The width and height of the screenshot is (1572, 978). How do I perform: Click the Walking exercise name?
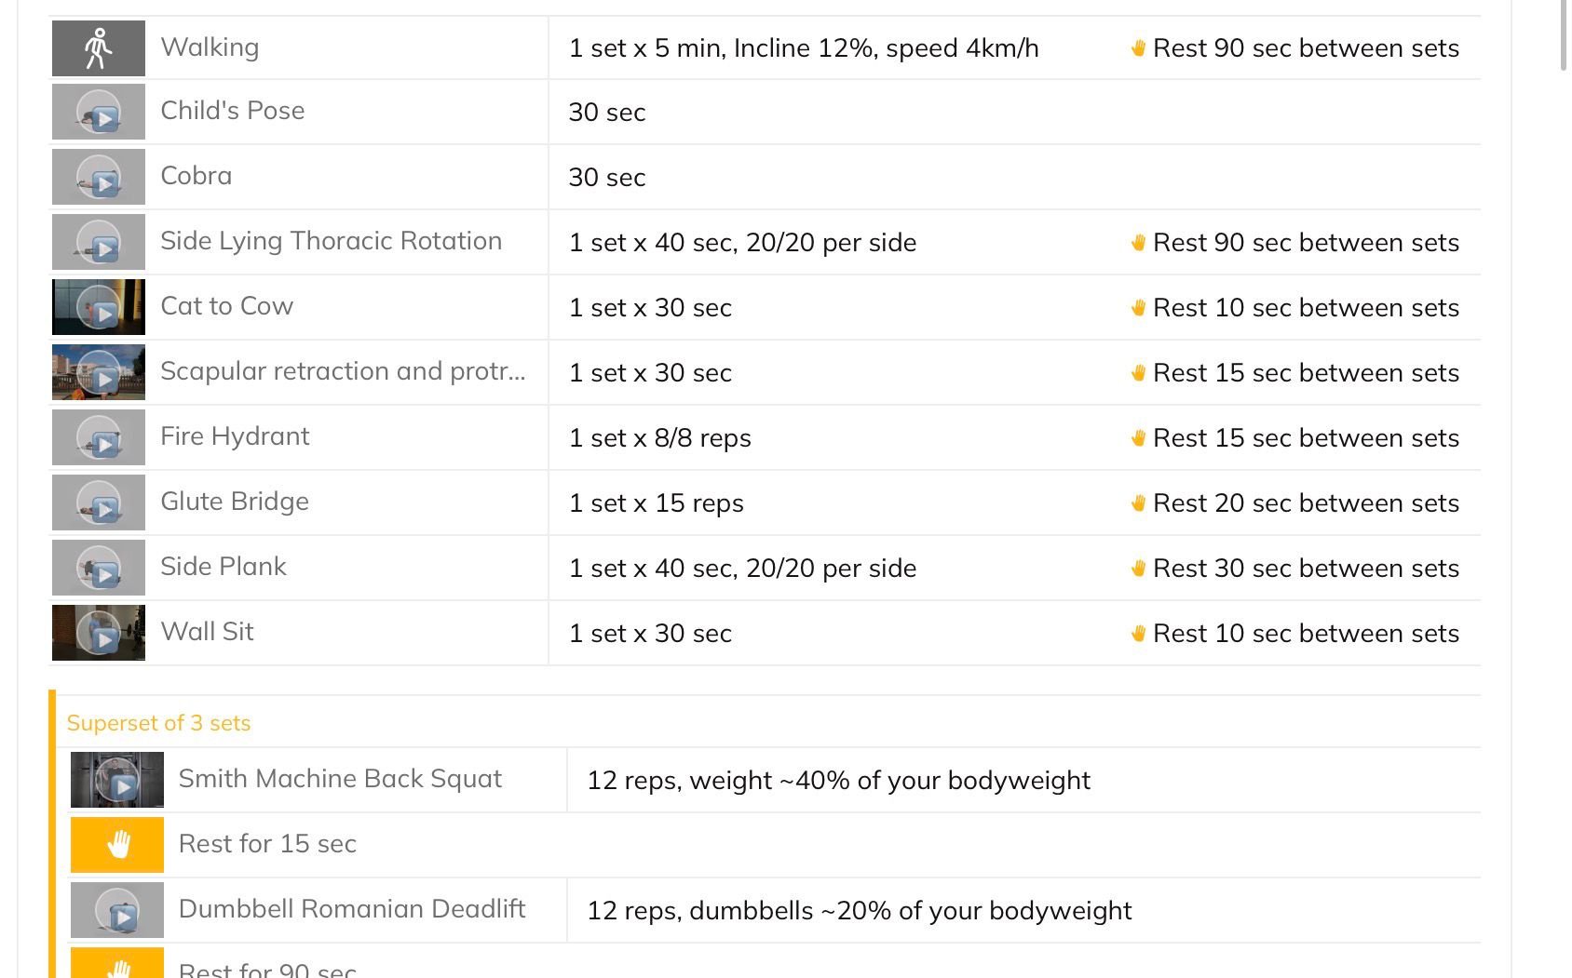pyautogui.click(x=210, y=47)
